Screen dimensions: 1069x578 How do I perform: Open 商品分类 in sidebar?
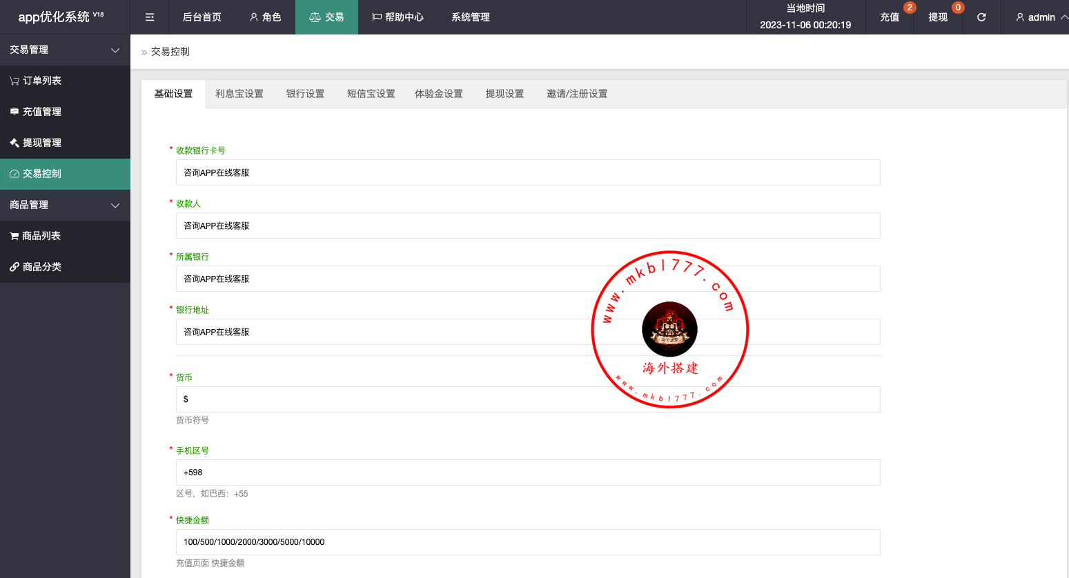[x=65, y=267]
